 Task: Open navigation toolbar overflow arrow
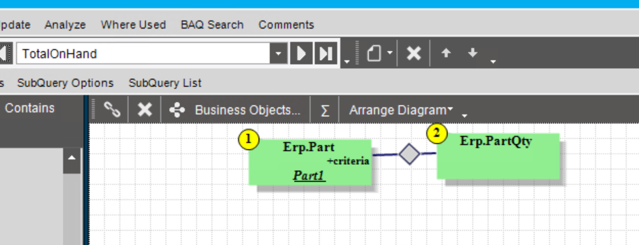coord(347,61)
